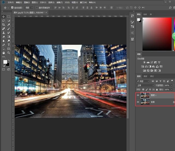175x151 pixels.
Task: Add a Levels adjustment
Action: pos(148,62)
